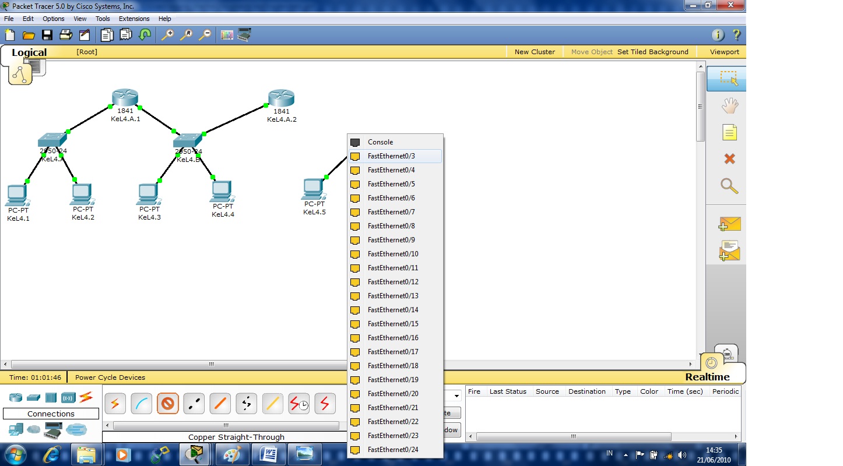
Task: Click New Cluster button
Action: point(535,52)
